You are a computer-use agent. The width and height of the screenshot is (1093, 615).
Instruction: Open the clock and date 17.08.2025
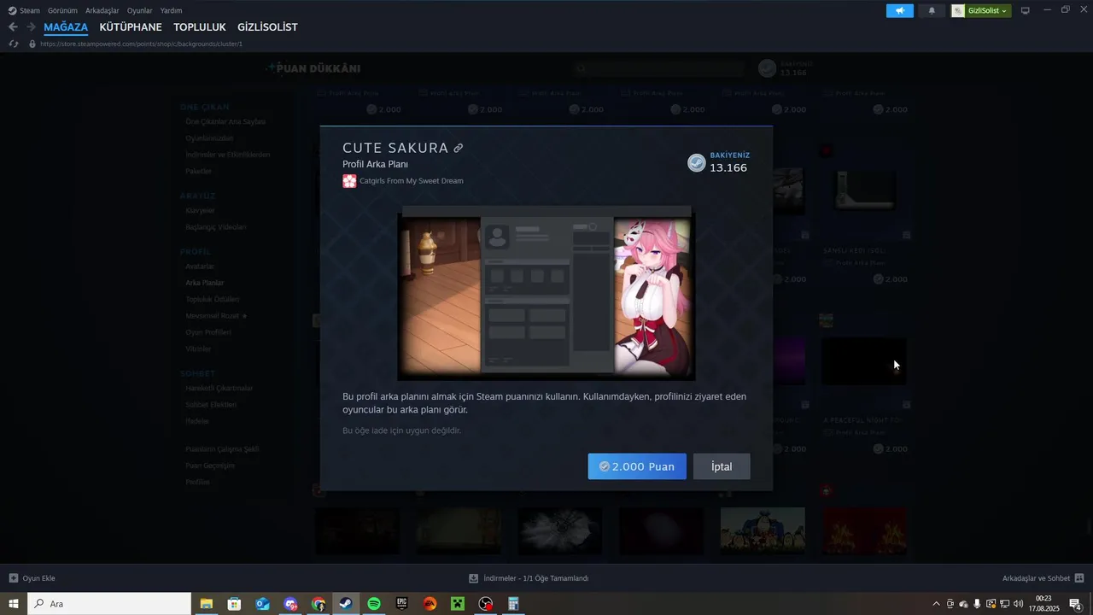tap(1043, 604)
